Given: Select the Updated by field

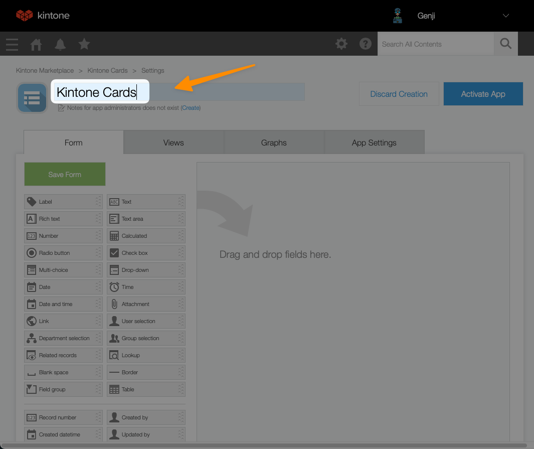Looking at the screenshot, I should 146,434.
